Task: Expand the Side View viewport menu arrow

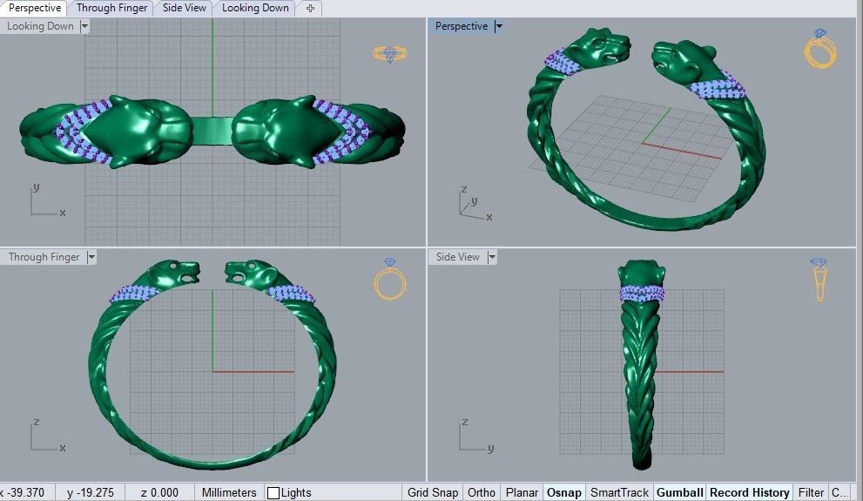Action: [x=492, y=256]
